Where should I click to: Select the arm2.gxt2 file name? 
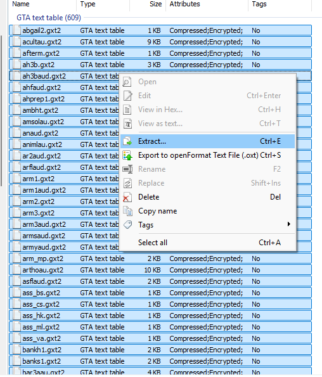(x=39, y=201)
